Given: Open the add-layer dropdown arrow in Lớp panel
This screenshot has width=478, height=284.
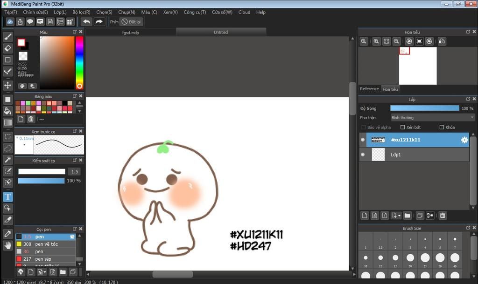Looking at the screenshot, I should [399, 216].
